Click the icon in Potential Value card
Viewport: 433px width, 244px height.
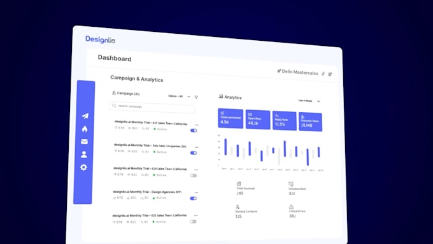tap(302, 117)
